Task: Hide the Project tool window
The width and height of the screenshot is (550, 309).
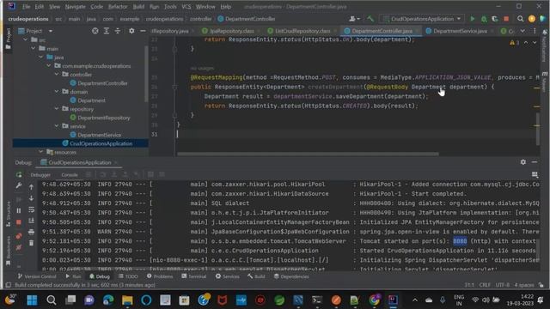Action: pos(143,31)
